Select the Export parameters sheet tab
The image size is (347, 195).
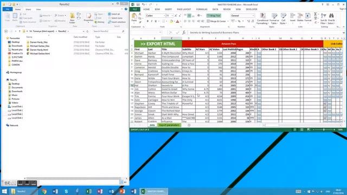pos(169,125)
